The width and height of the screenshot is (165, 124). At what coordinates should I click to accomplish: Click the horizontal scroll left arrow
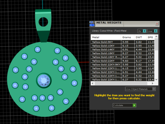pyautogui.click(x=93, y=83)
